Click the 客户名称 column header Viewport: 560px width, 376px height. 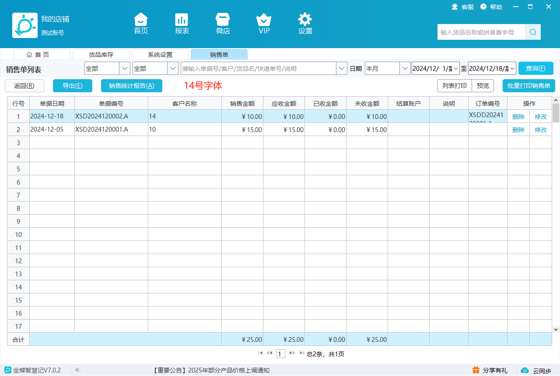coord(185,103)
